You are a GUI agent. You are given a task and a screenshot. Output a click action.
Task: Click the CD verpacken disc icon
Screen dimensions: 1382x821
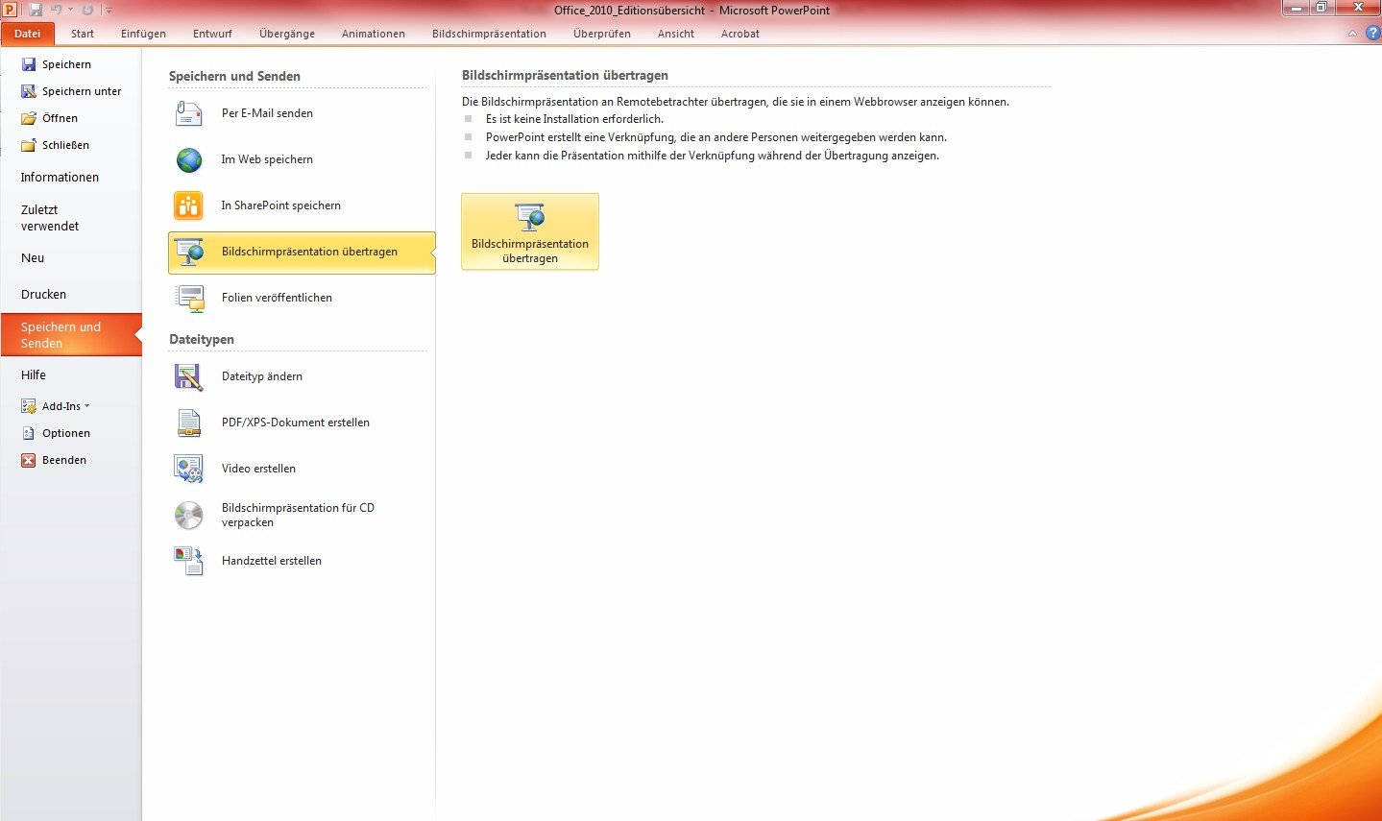point(189,515)
